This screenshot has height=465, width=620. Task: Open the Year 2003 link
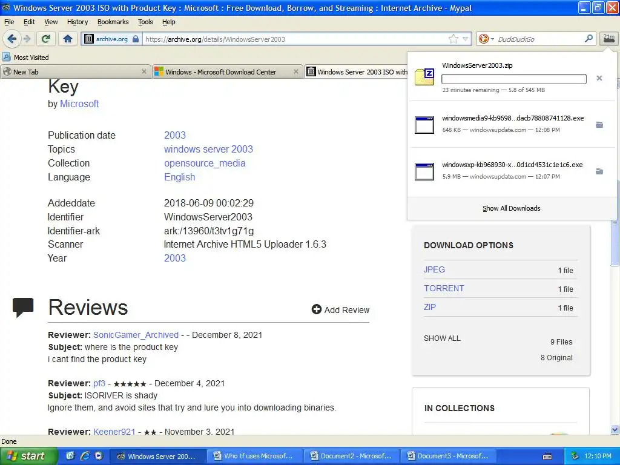(175, 258)
